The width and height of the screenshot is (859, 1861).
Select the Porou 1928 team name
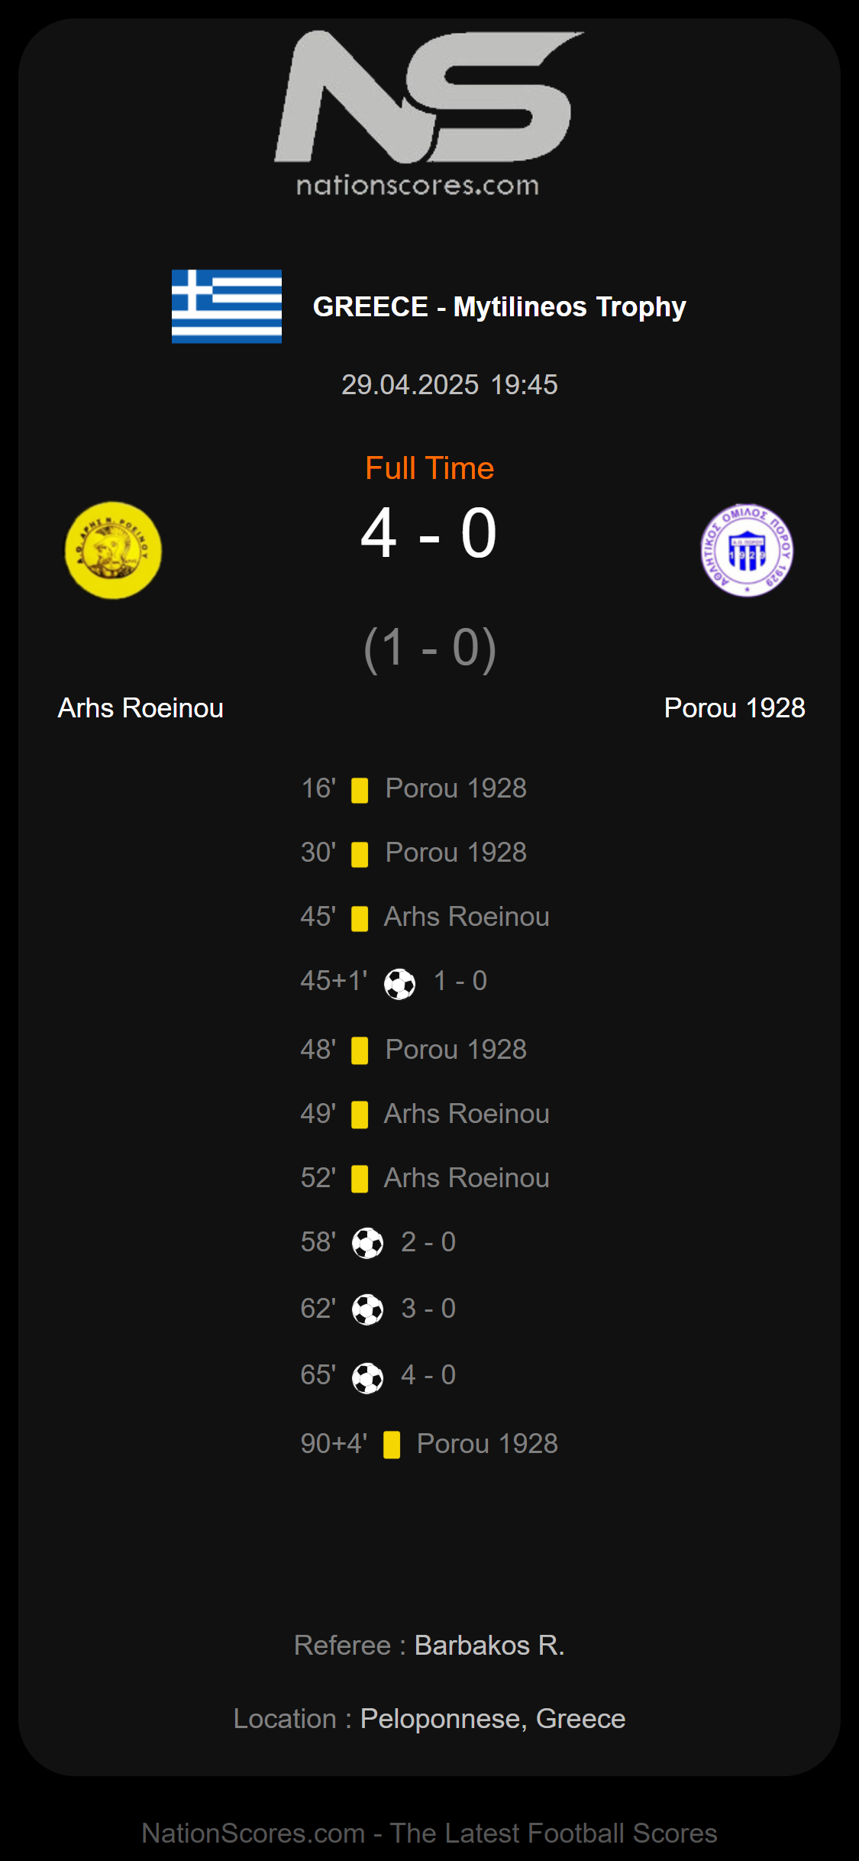coord(735,708)
